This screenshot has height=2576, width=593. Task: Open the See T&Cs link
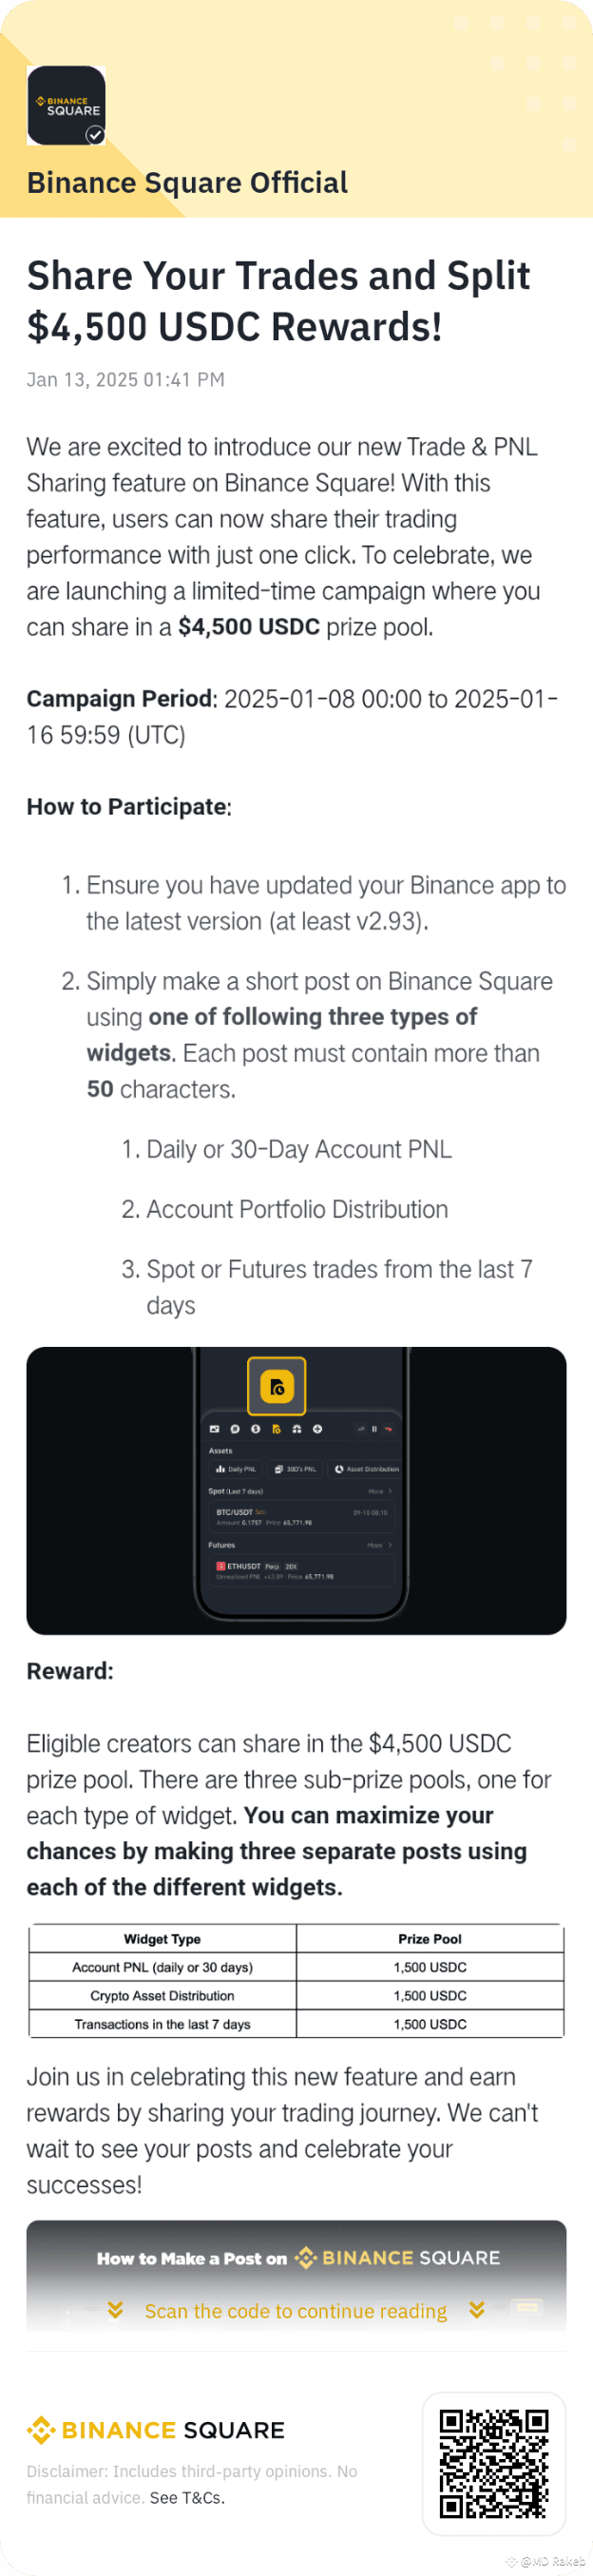click(x=187, y=2498)
